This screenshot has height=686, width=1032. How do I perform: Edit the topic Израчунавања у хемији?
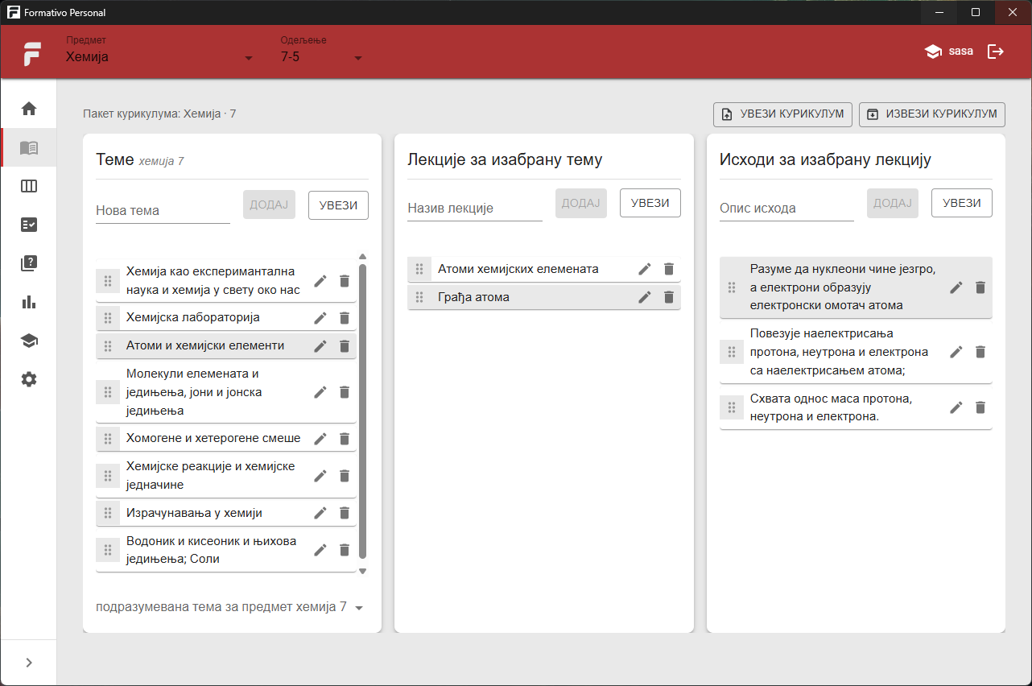coord(320,513)
